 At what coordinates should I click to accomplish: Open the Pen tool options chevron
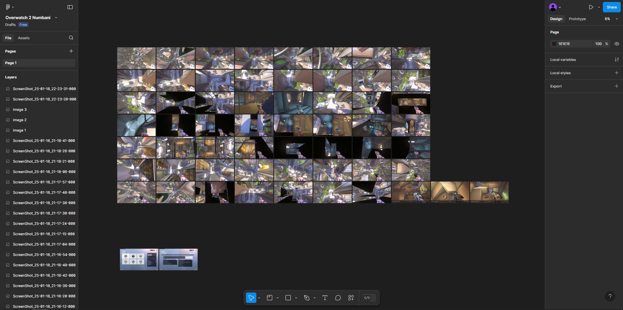(315, 298)
